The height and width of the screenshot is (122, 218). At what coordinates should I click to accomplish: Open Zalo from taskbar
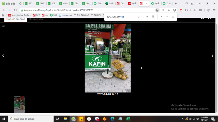pos(97,119)
